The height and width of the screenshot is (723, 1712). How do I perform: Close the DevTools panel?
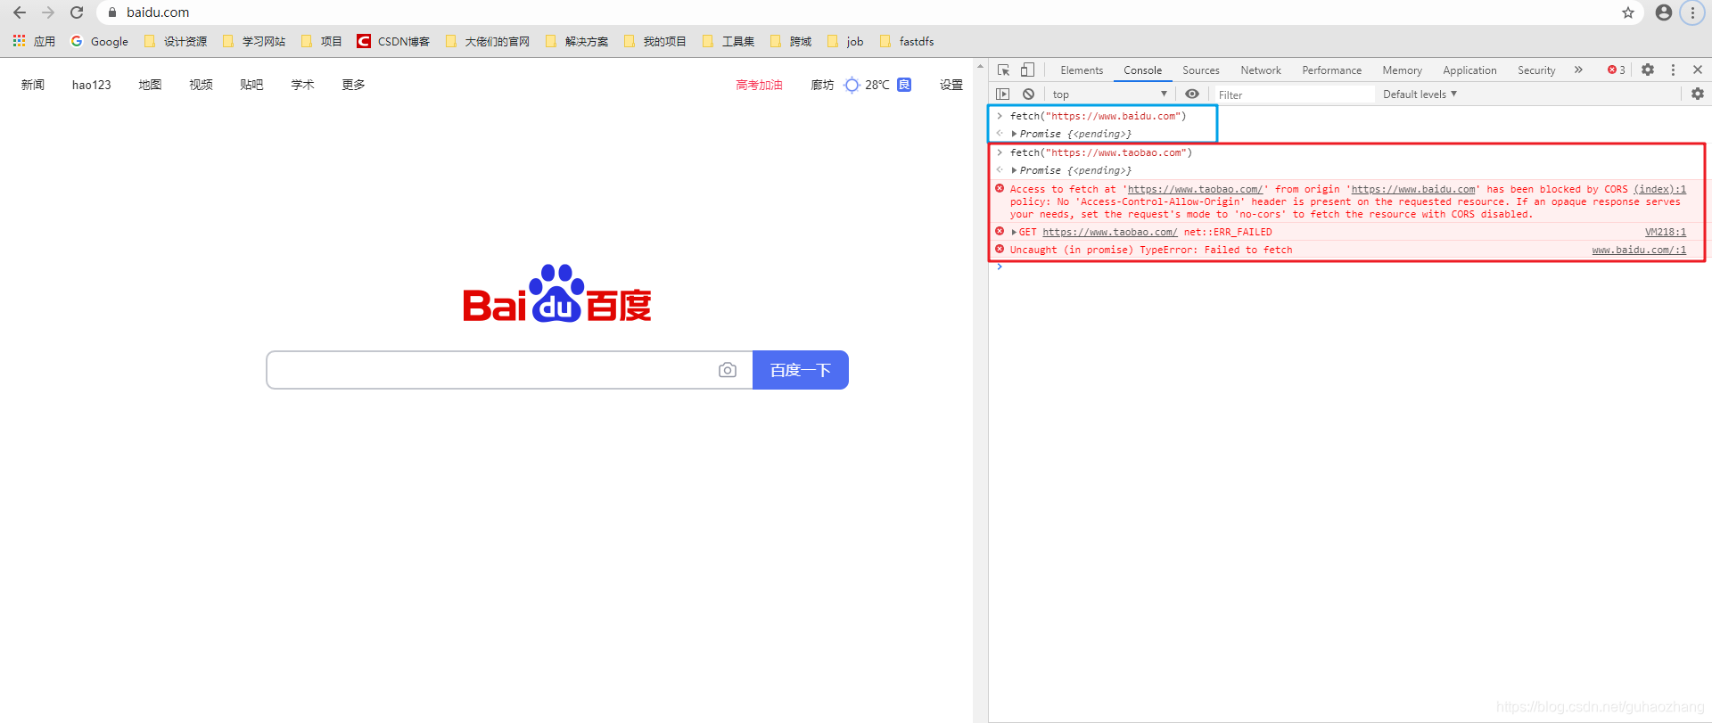click(1697, 70)
